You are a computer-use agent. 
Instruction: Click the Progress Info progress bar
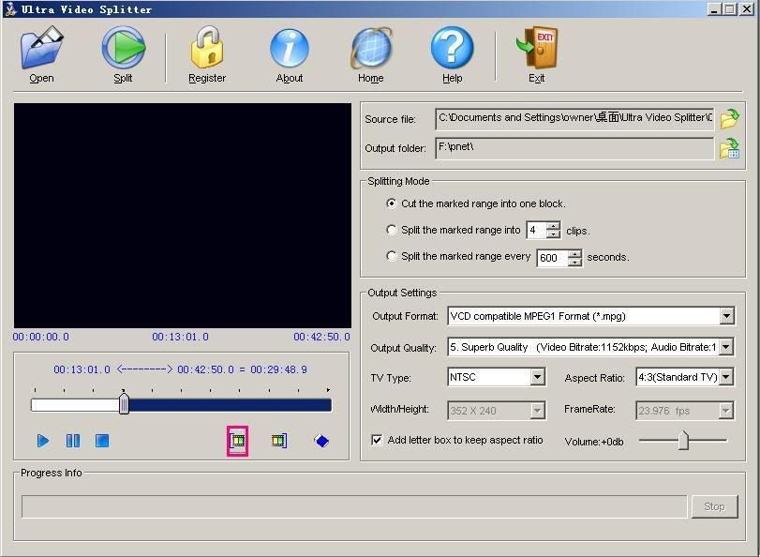(x=354, y=506)
